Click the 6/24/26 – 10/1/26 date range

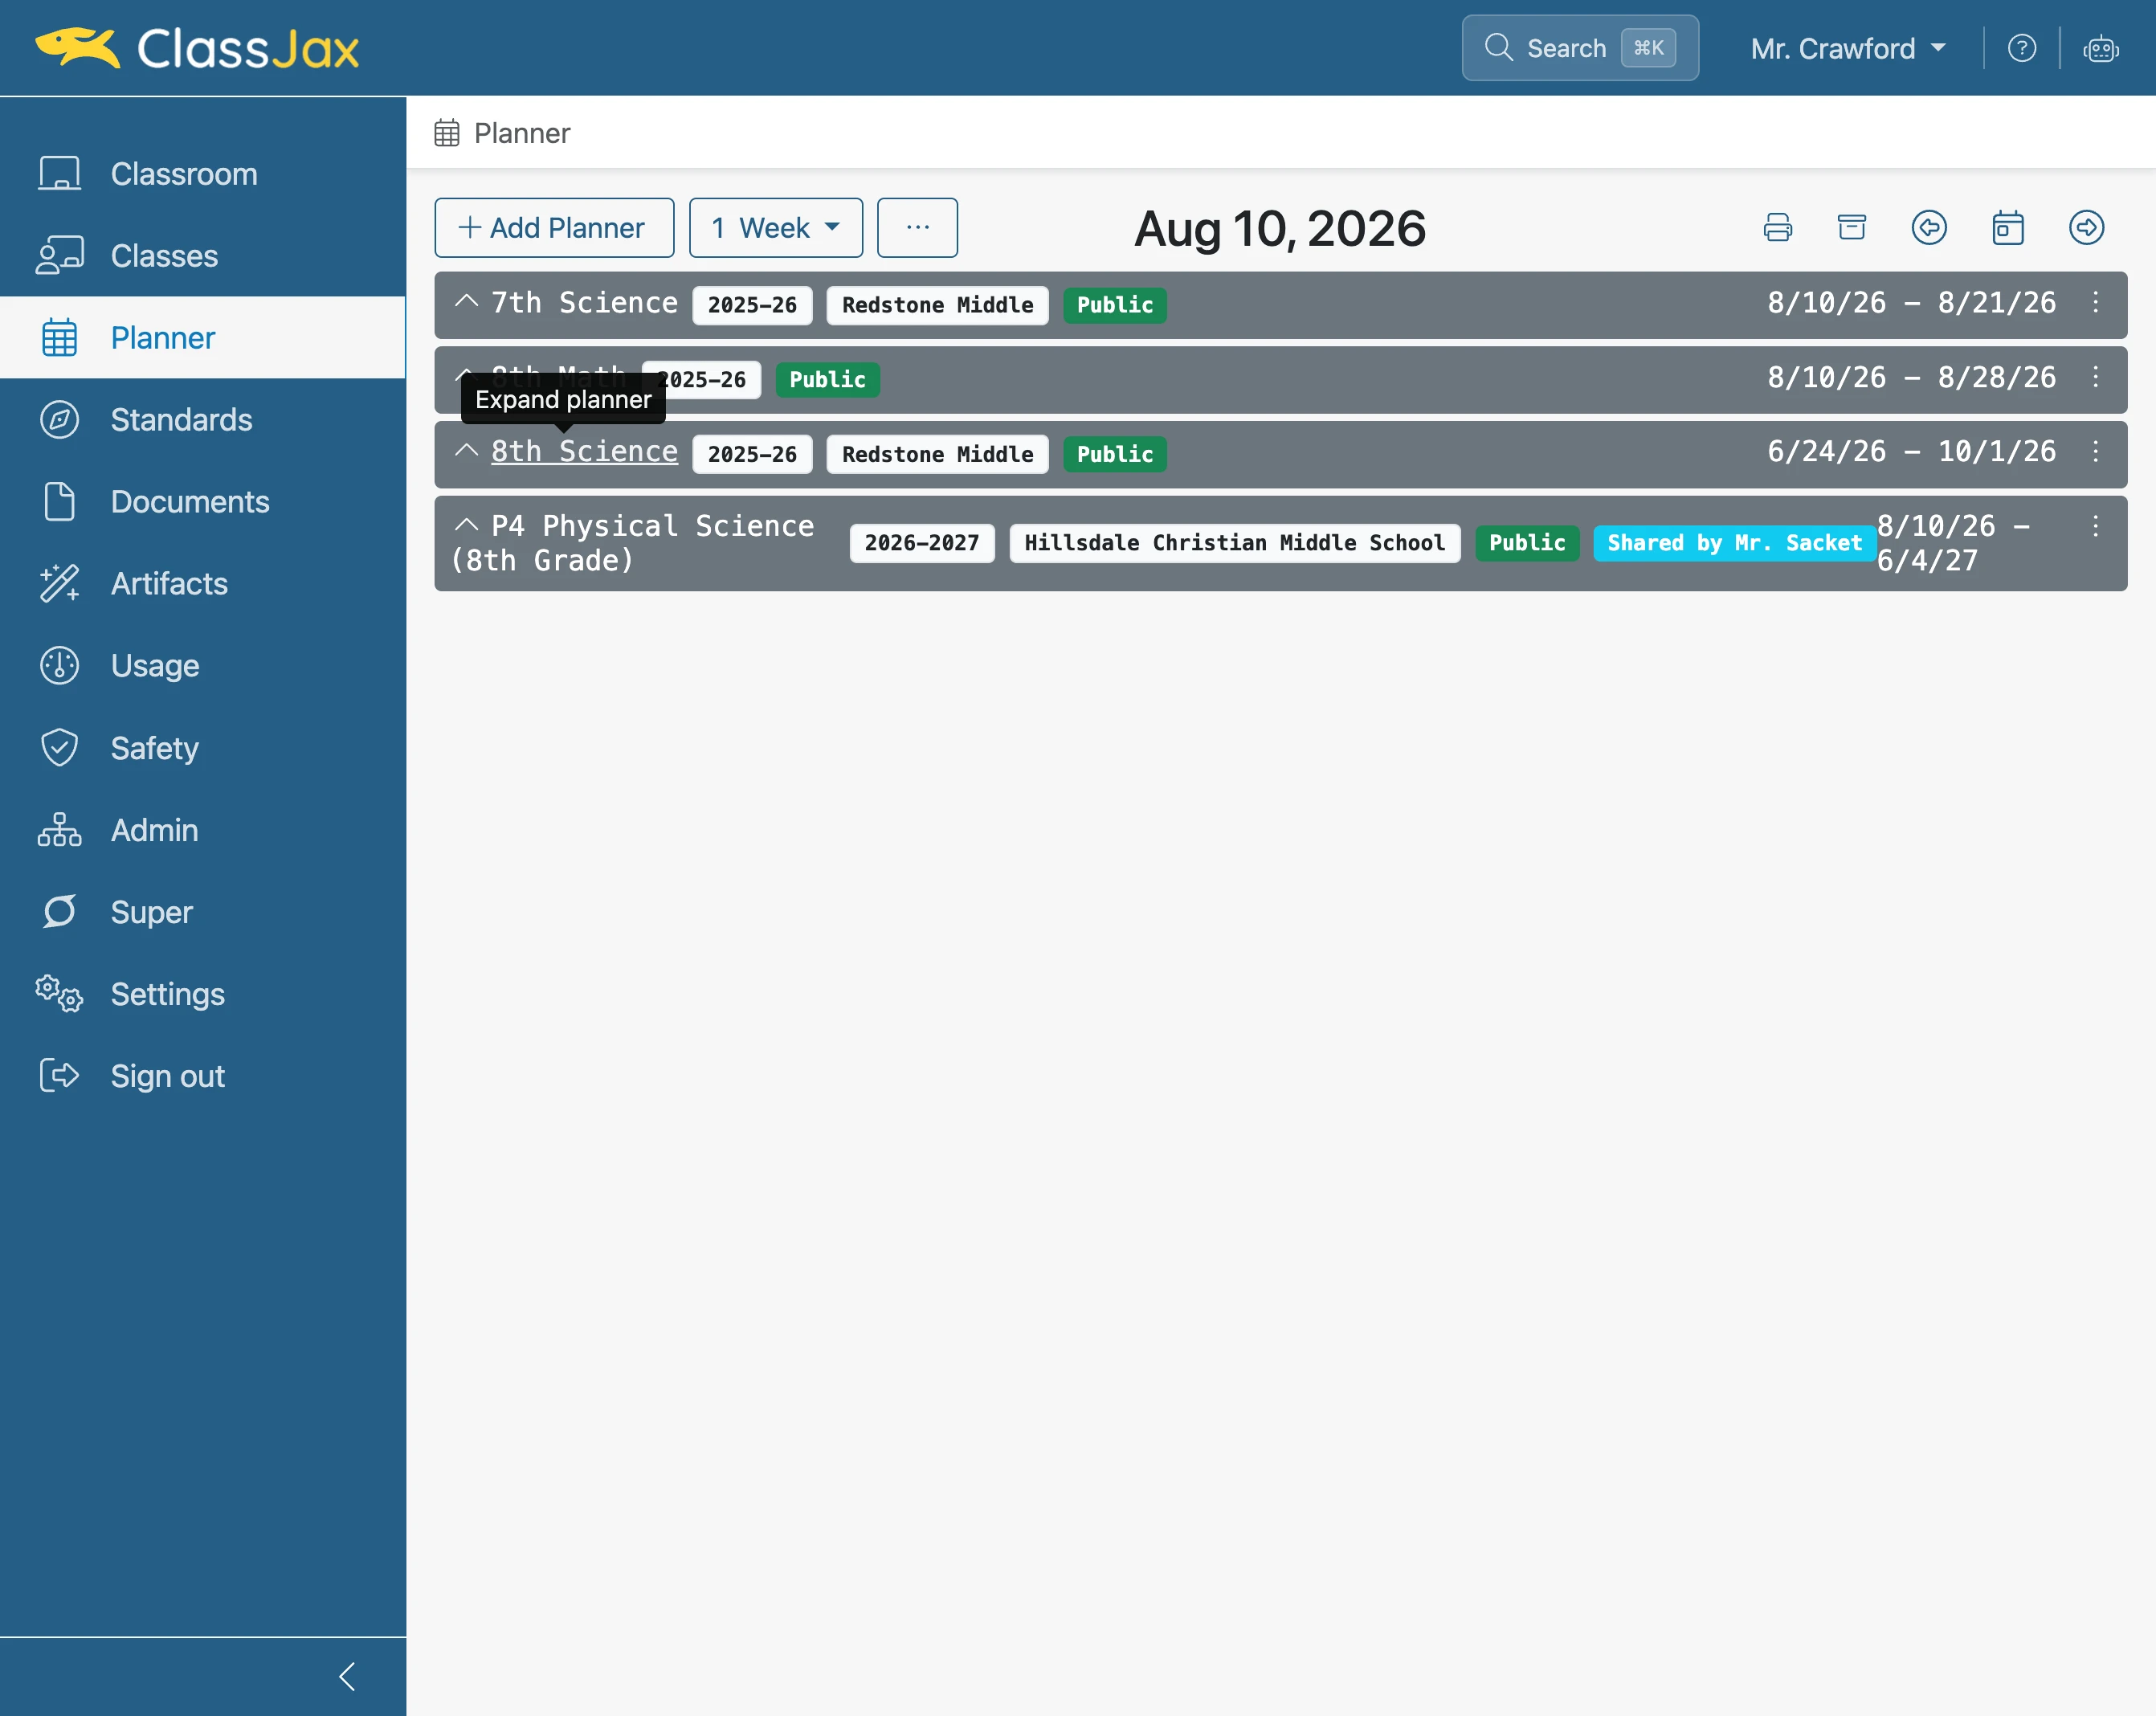[1911, 451]
